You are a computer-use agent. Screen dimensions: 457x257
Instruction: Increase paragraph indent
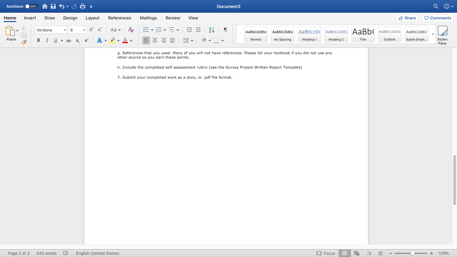(198, 30)
